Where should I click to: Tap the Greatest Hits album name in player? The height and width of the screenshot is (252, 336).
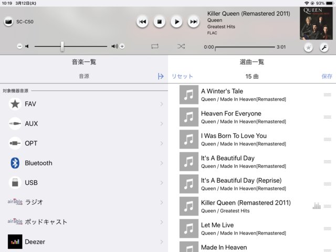[x=221, y=27]
